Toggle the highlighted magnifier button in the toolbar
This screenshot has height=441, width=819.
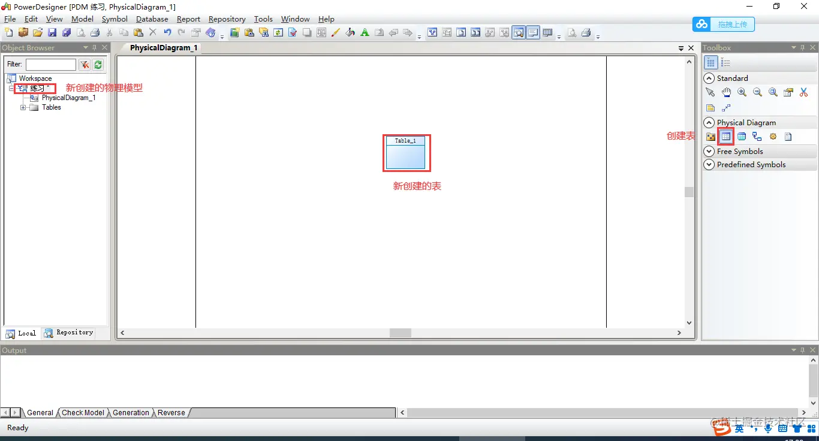pyautogui.click(x=518, y=32)
